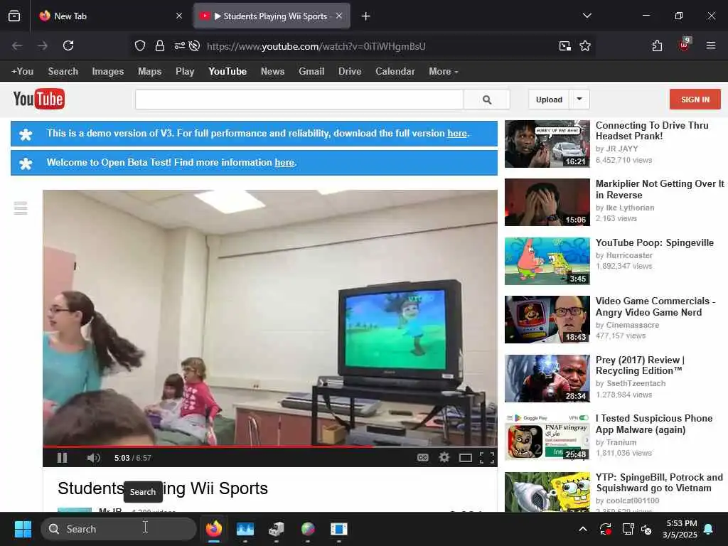Seek on the red video progress bar

[x=269, y=446]
